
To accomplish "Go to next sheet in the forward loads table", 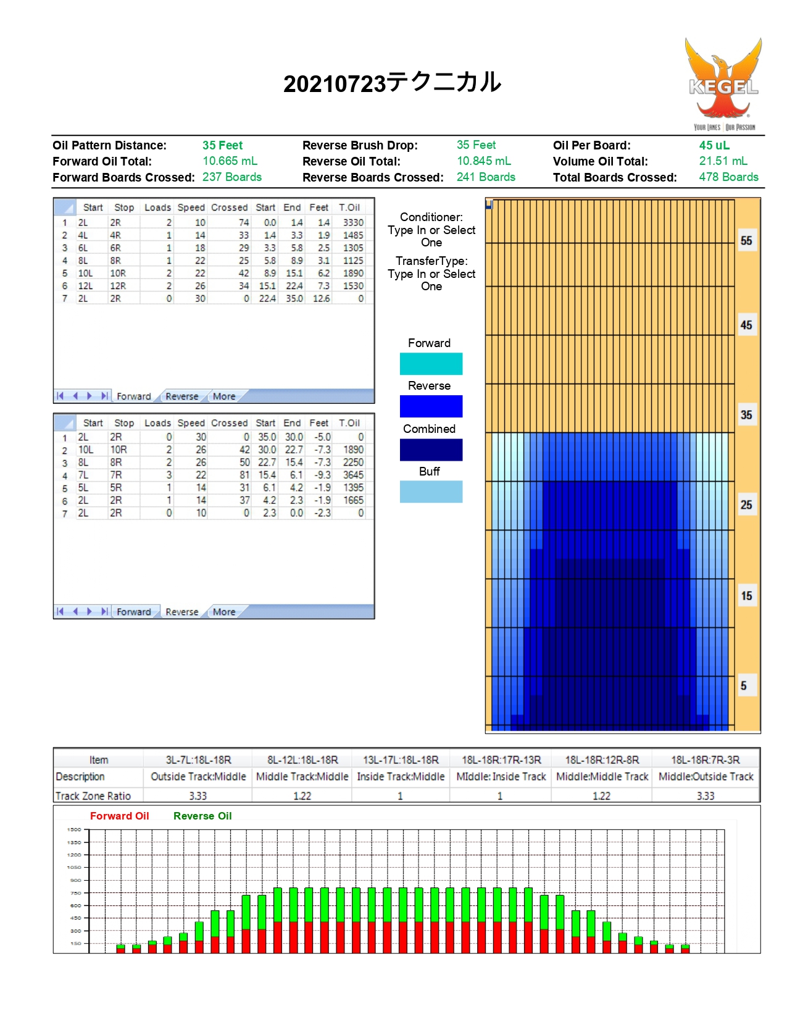I will (90, 396).
